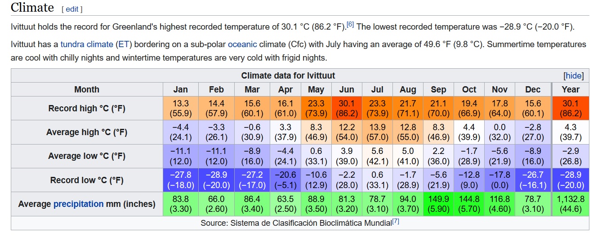The width and height of the screenshot is (593, 237).
Task: Open citation reference number 6
Action: click(x=350, y=25)
